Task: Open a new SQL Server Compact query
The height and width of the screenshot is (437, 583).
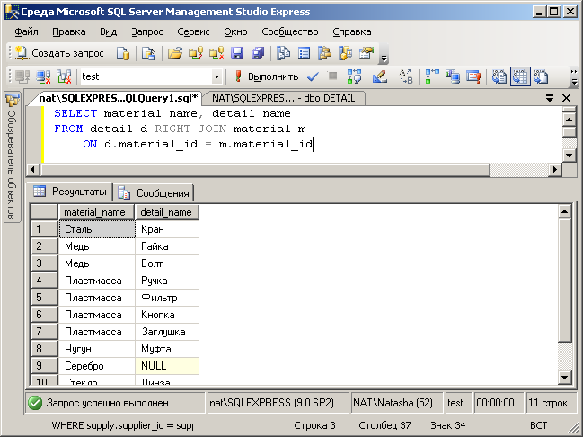Action: click(x=148, y=54)
